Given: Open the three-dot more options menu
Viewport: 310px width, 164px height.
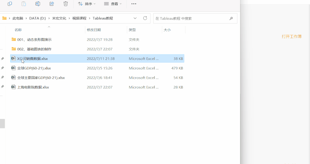Looking at the screenshot, I should tap(134, 4).
